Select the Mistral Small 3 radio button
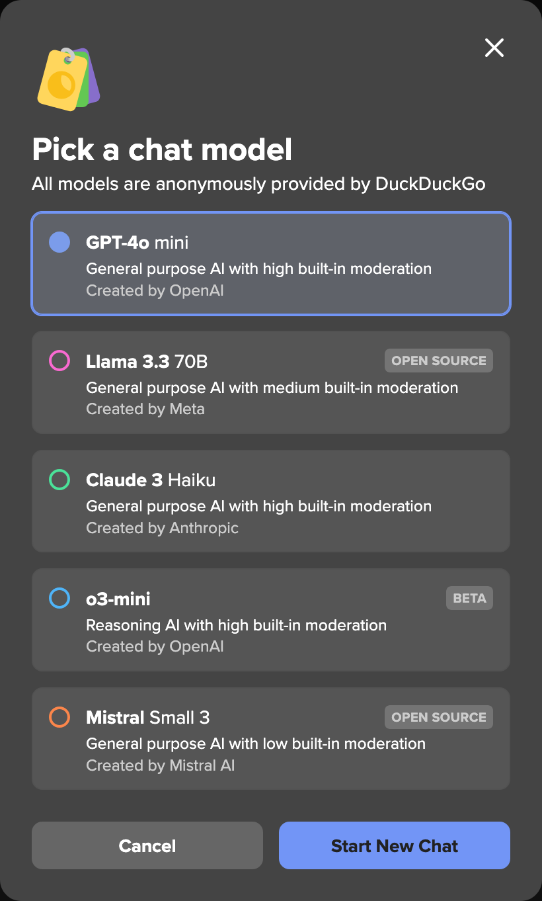This screenshot has height=901, width=542. click(59, 716)
